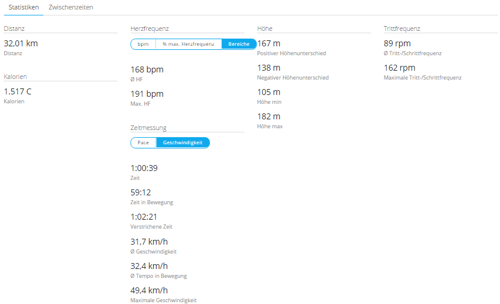Select Geschwindigkeit in the Zeitmessung toggle
Screen dimensions: 500x304
183,142
